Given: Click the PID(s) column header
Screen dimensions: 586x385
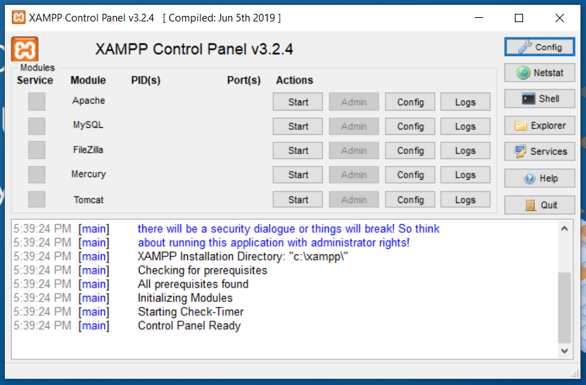Looking at the screenshot, I should (x=145, y=80).
